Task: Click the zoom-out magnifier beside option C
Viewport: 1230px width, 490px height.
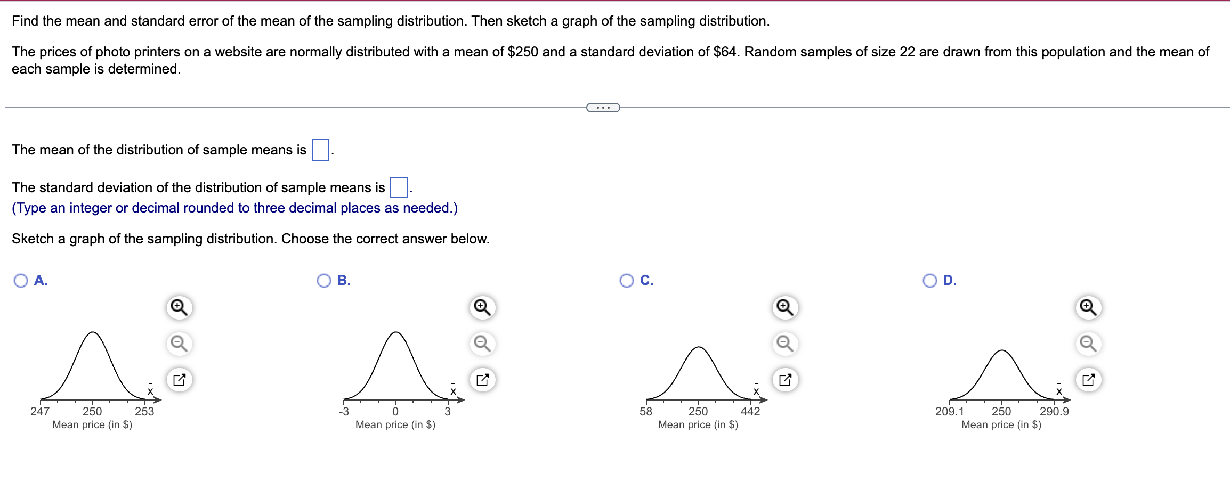Action: pyautogui.click(x=784, y=343)
